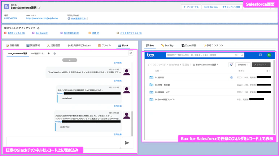Image resolution: width=279 pixels, height=156 pixels.
Task: Expand the Box×Salesforce連携 breadcrumb dropdown
Action: (218, 65)
